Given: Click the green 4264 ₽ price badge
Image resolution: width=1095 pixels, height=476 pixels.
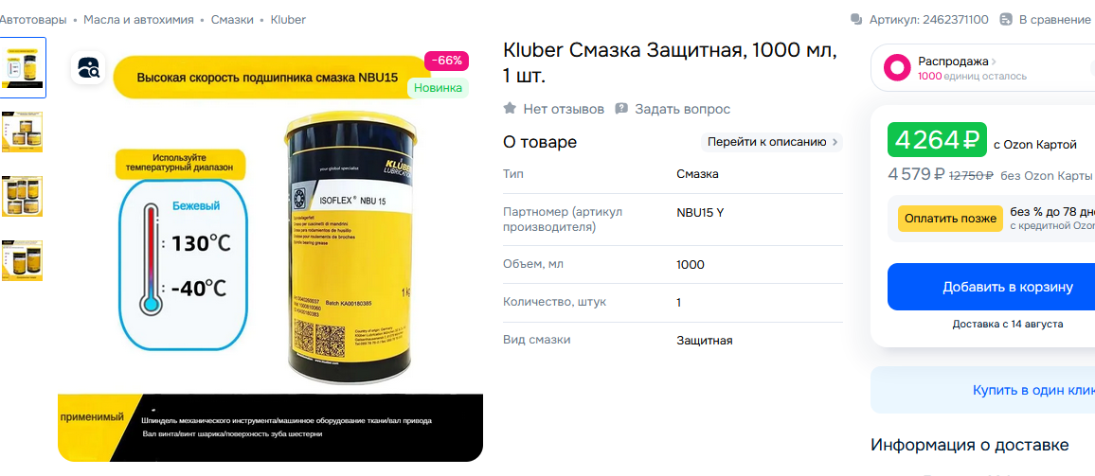Looking at the screenshot, I should coord(937,140).
